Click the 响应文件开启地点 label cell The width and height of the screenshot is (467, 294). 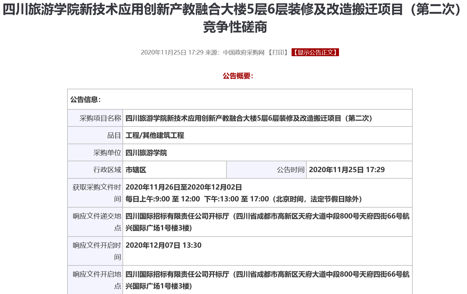[x=95, y=280]
